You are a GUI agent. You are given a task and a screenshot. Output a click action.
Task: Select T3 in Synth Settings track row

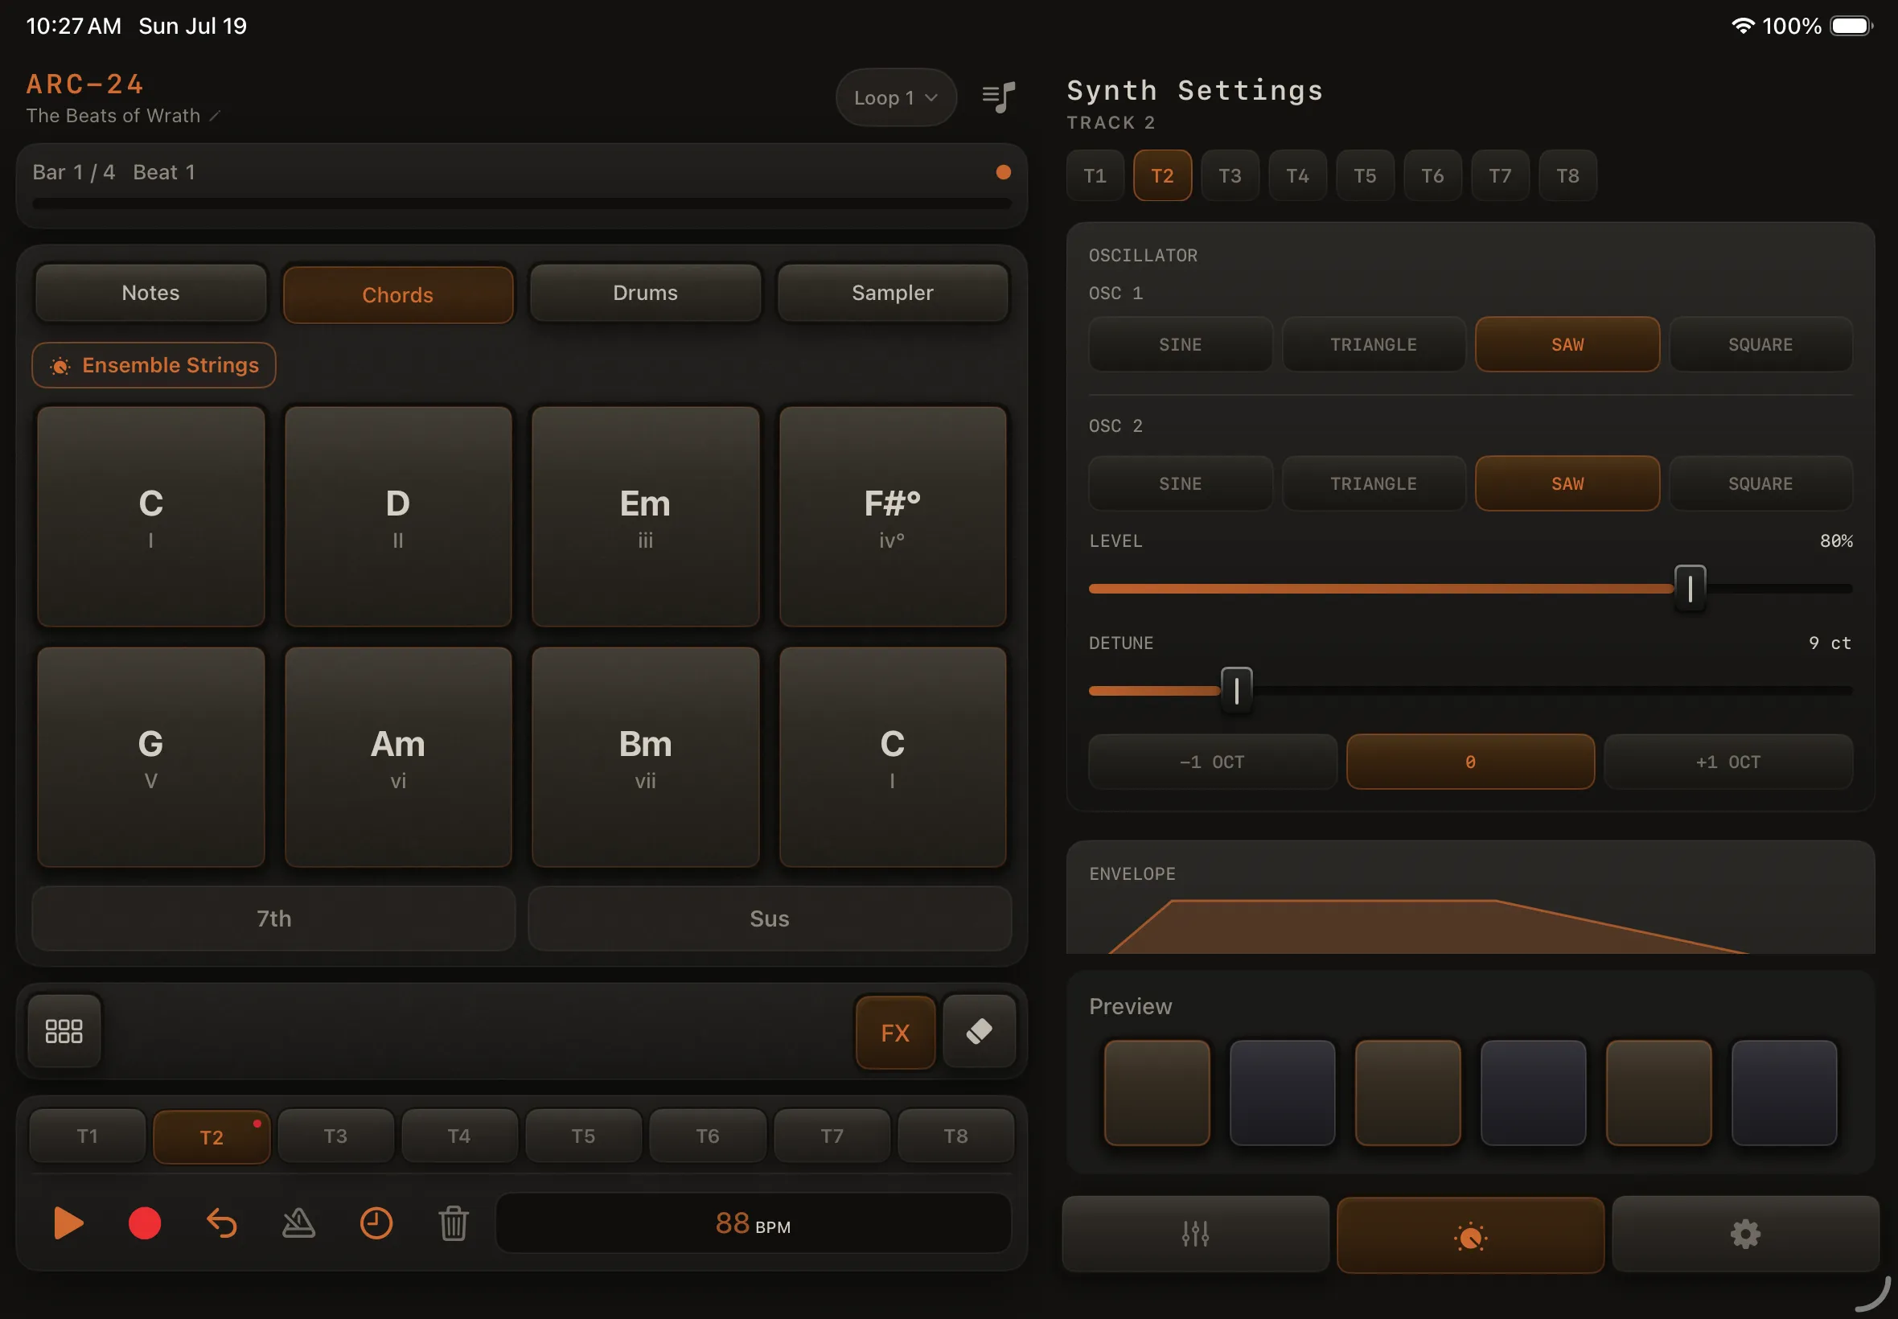tap(1230, 176)
